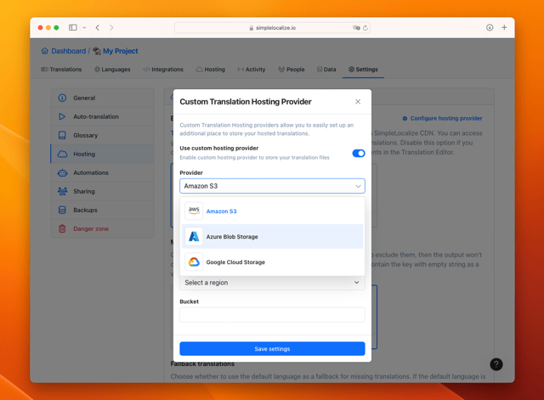Click the Backups database icon

[x=62, y=210]
